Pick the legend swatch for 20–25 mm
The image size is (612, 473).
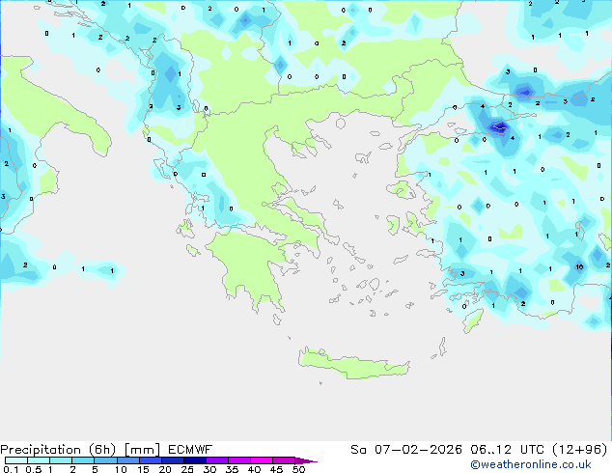tap(173, 460)
